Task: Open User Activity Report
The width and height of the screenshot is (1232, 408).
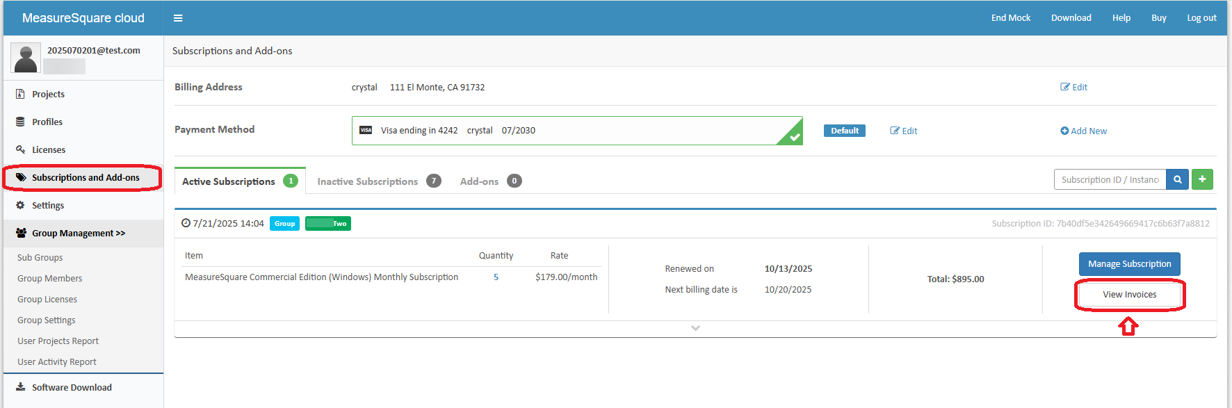Action: pos(57,361)
